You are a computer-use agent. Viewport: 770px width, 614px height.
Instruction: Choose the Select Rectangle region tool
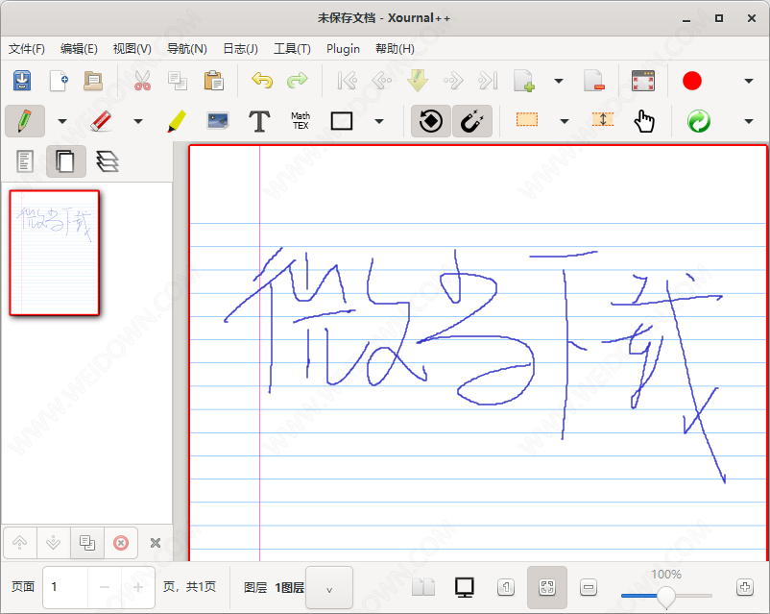(x=527, y=119)
